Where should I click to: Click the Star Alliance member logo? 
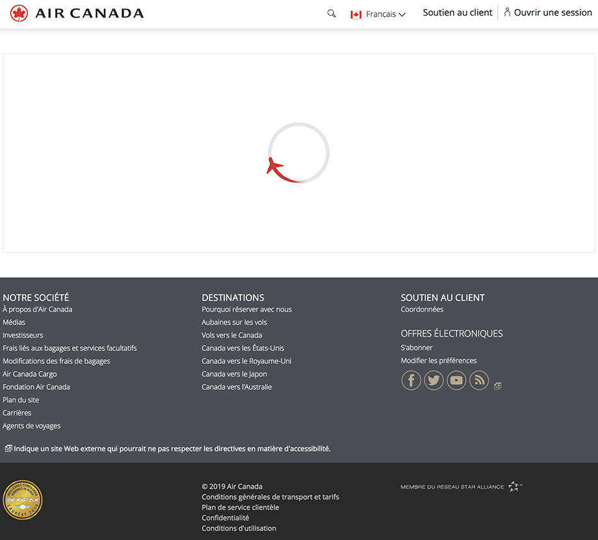[461, 487]
